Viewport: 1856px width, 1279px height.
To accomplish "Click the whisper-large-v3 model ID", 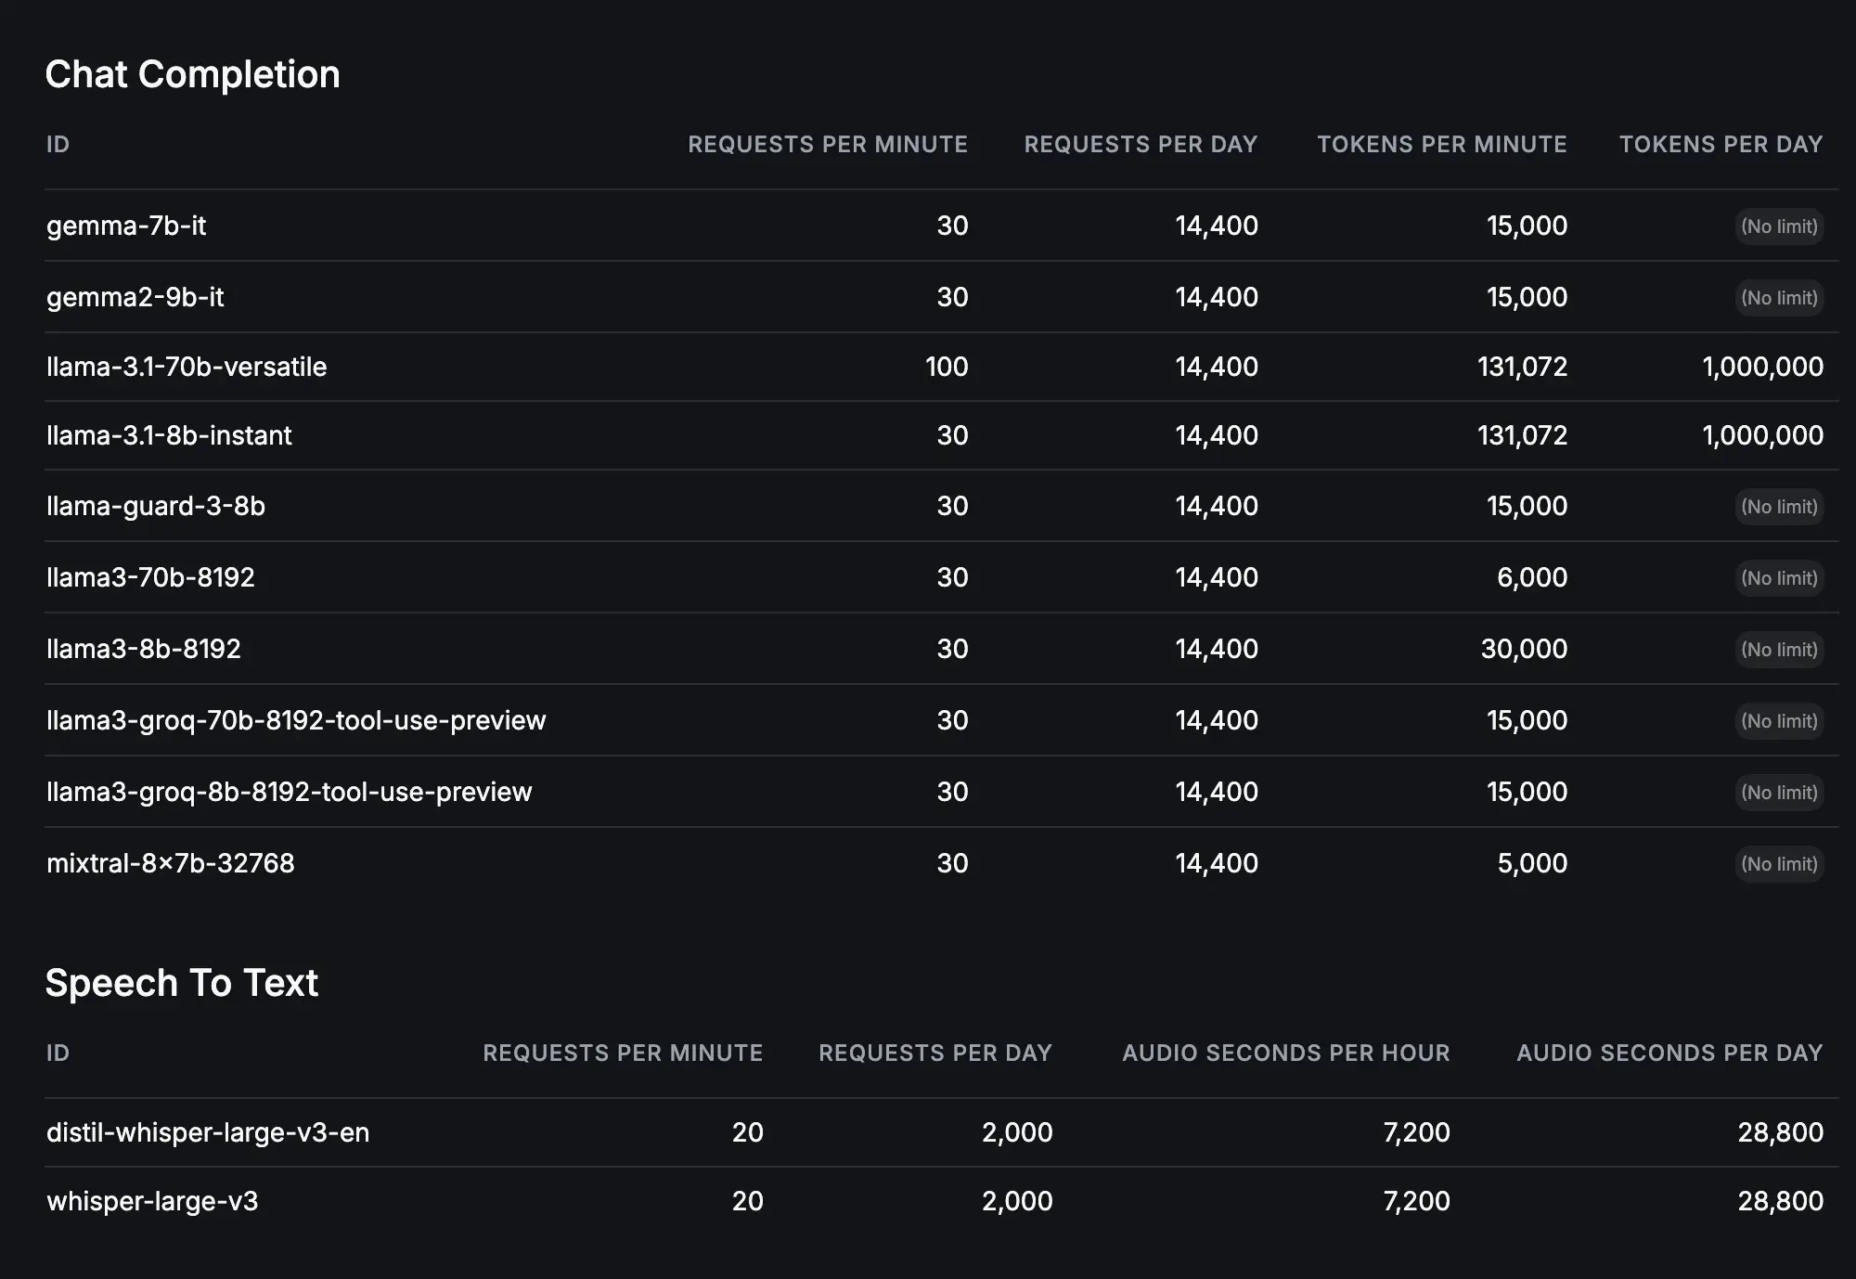I will (152, 1201).
